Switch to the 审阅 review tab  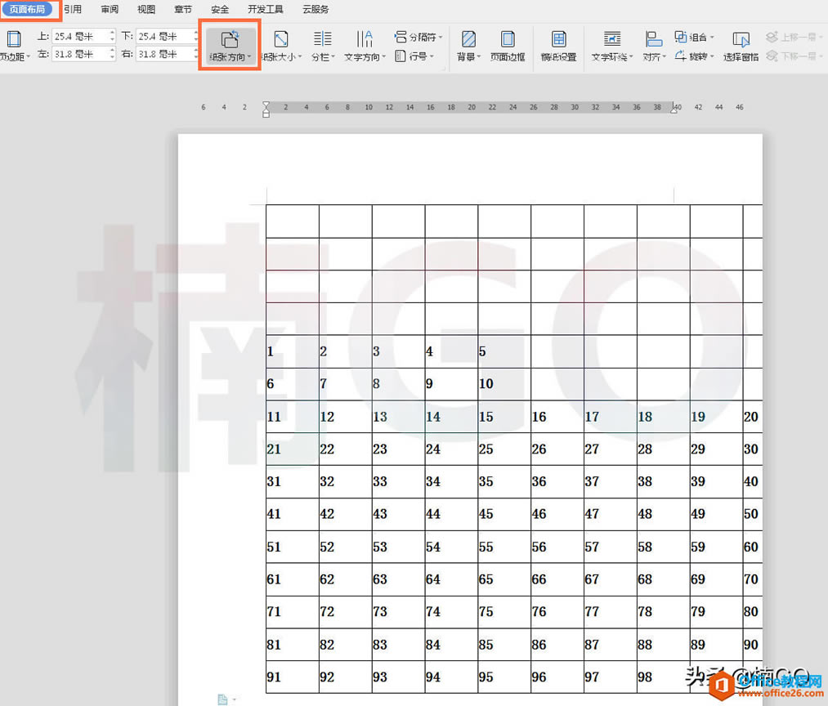click(110, 9)
